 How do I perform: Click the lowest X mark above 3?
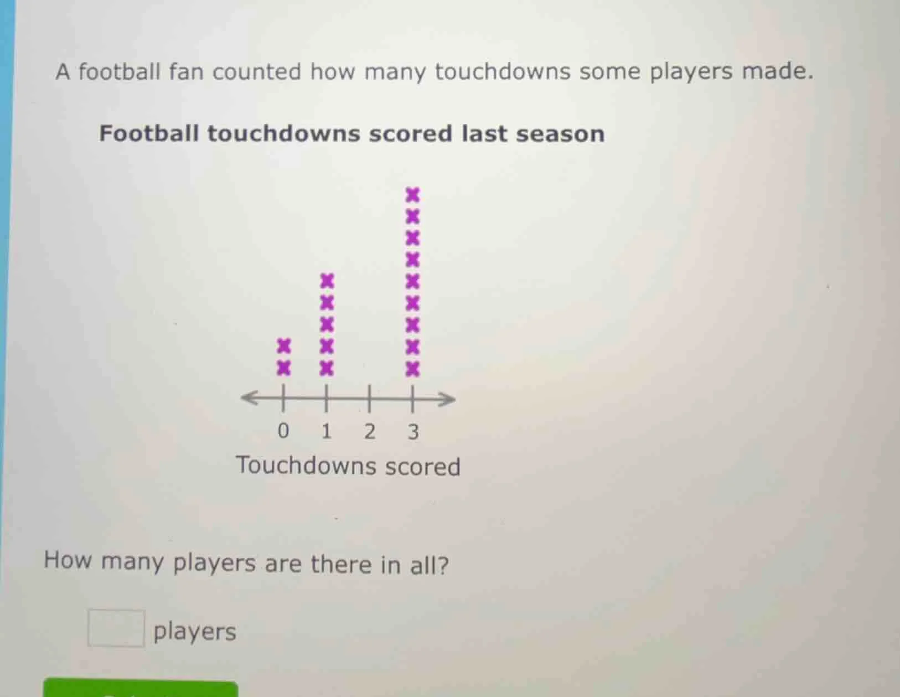tap(412, 368)
